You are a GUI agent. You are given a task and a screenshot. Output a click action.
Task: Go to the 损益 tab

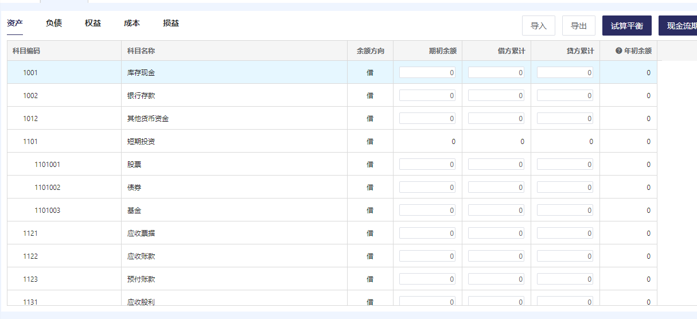pyautogui.click(x=171, y=24)
